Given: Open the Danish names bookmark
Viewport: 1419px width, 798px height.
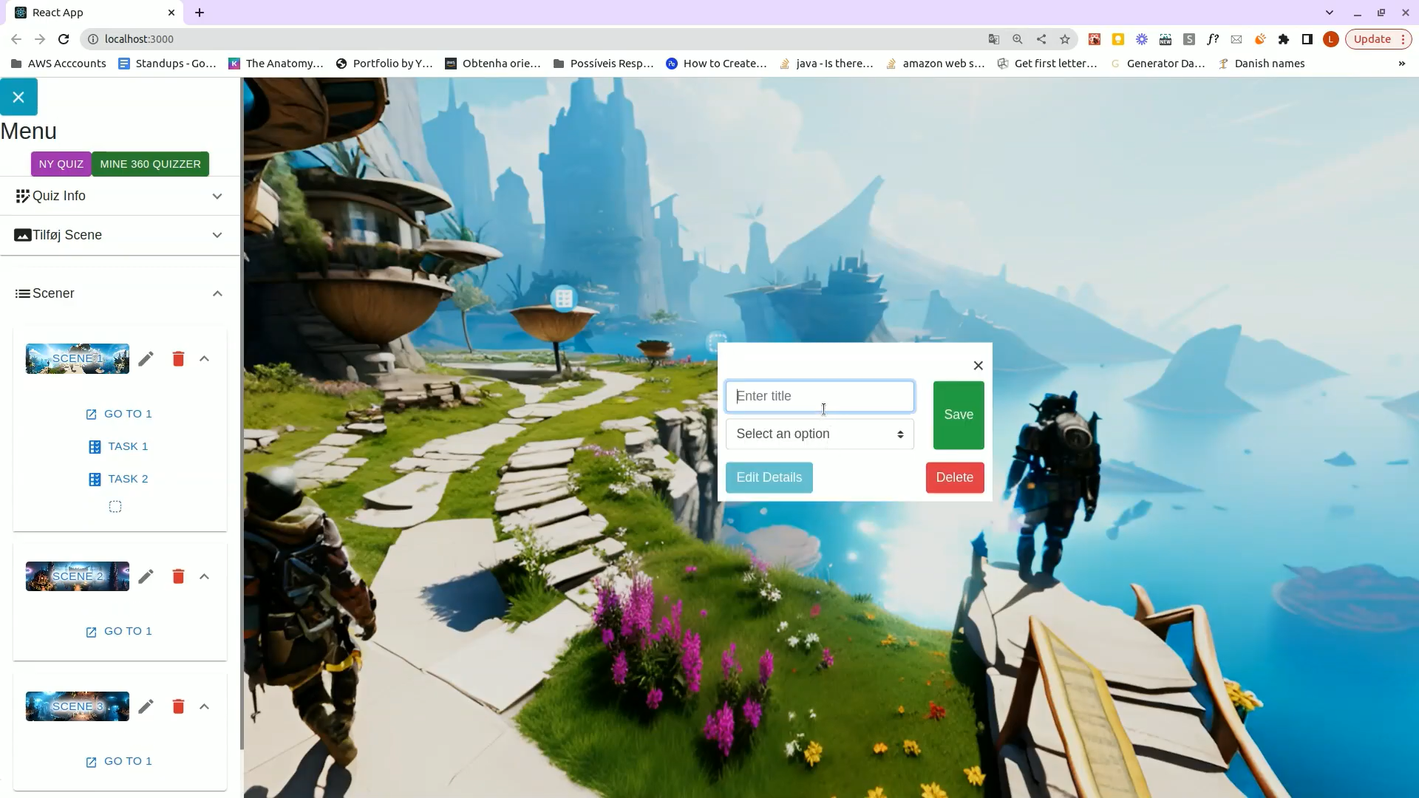Looking at the screenshot, I should (1262, 64).
